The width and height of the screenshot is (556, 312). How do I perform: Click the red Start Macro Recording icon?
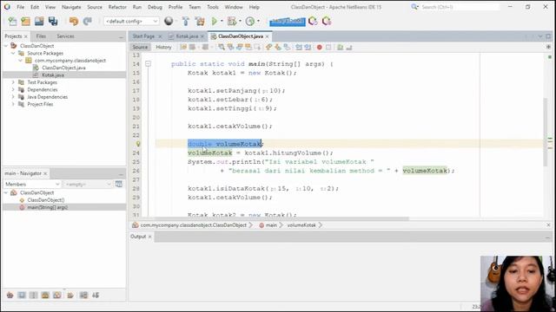(319, 47)
